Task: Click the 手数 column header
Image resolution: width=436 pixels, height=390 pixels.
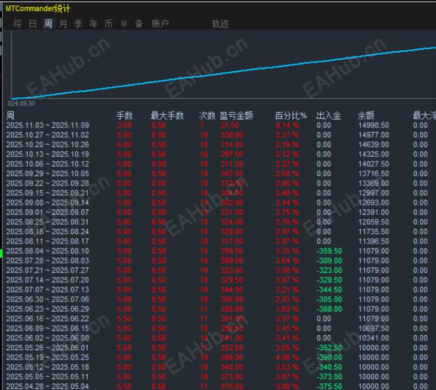Action: coord(125,115)
